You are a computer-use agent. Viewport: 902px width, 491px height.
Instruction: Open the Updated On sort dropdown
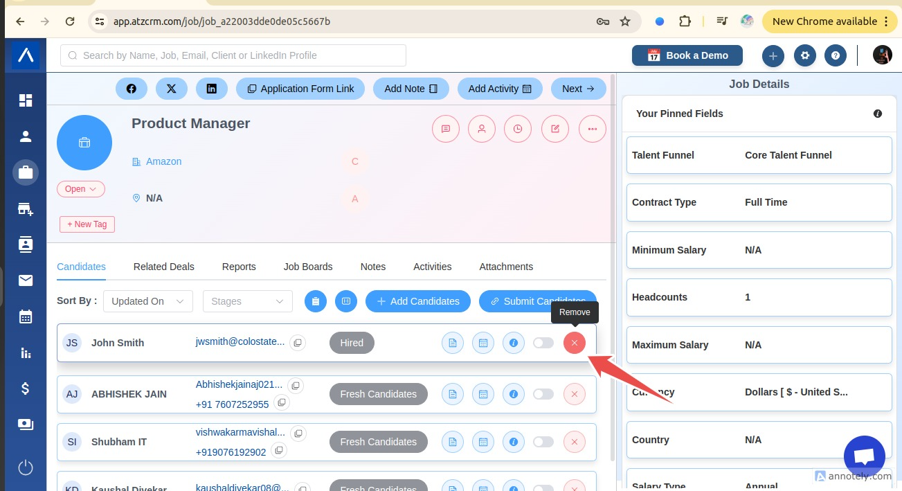[x=148, y=301]
